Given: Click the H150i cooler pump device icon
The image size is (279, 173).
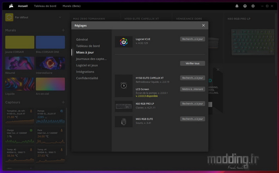Looking at the screenshot, I should tap(124, 86).
